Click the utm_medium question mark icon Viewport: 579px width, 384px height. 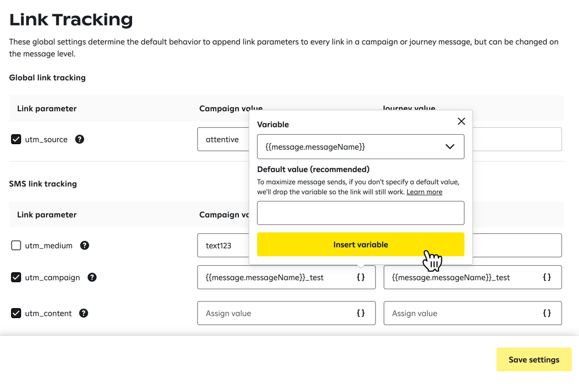[x=84, y=245]
